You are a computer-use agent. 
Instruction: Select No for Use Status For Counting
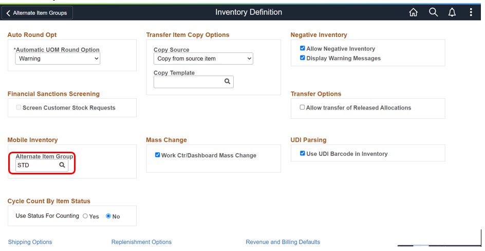click(108, 216)
